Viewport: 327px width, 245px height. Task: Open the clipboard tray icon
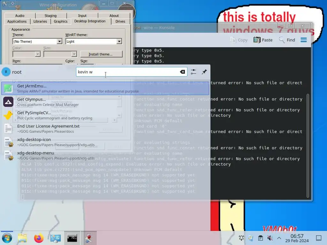tap(261, 238)
